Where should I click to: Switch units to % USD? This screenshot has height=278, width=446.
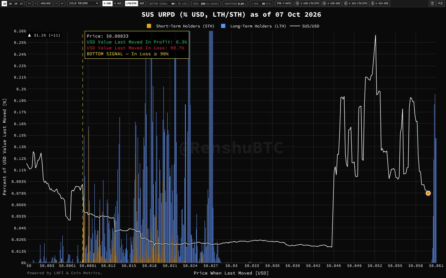pos(107,3)
